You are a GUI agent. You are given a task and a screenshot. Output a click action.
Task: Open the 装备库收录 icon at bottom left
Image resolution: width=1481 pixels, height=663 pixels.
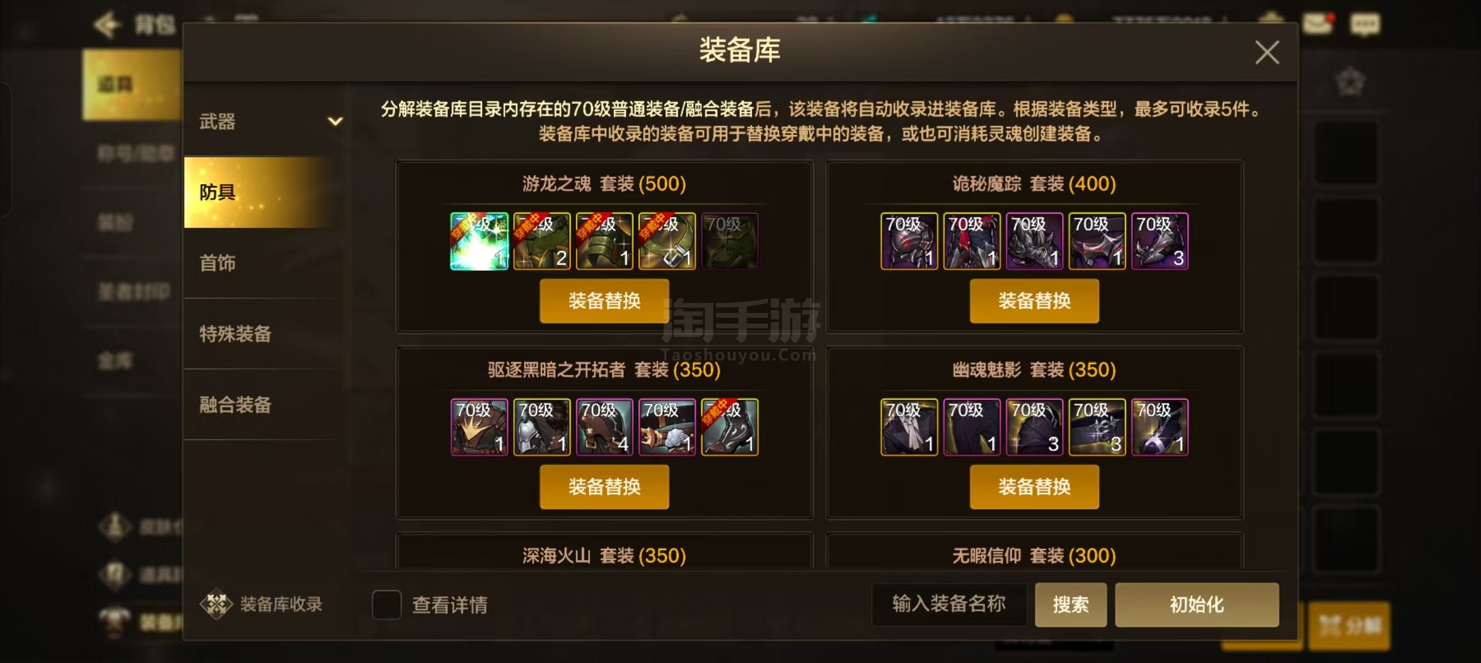click(216, 604)
